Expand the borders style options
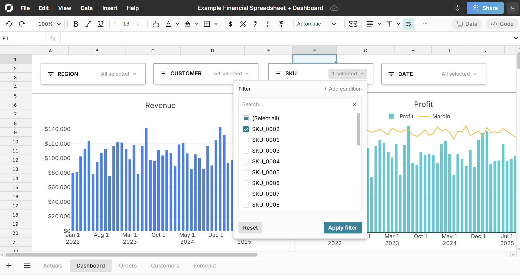520x275 pixels. tap(216, 24)
